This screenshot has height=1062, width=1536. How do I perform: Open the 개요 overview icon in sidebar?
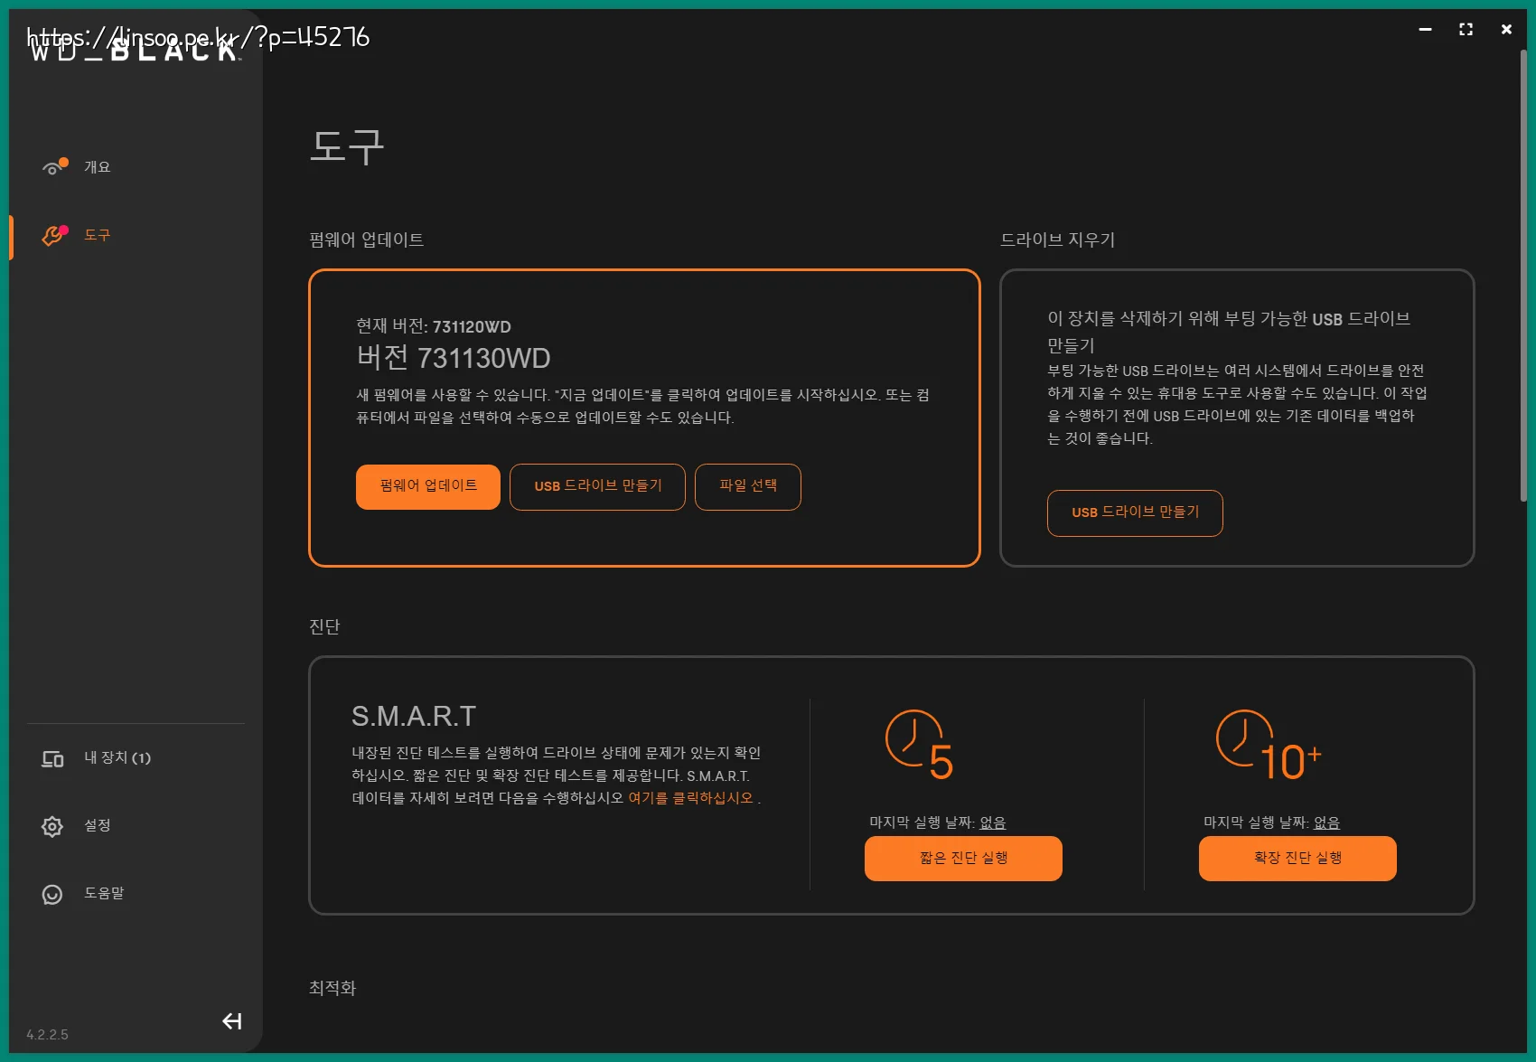pos(54,167)
